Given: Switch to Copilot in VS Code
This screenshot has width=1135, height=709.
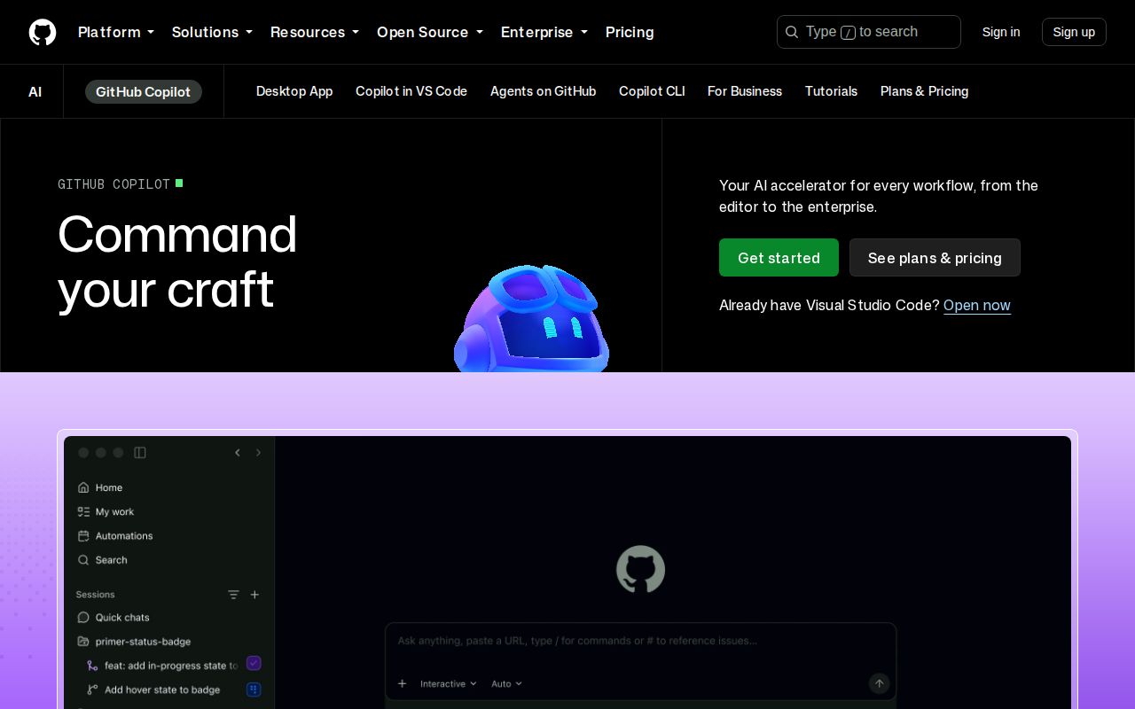Looking at the screenshot, I should (411, 91).
